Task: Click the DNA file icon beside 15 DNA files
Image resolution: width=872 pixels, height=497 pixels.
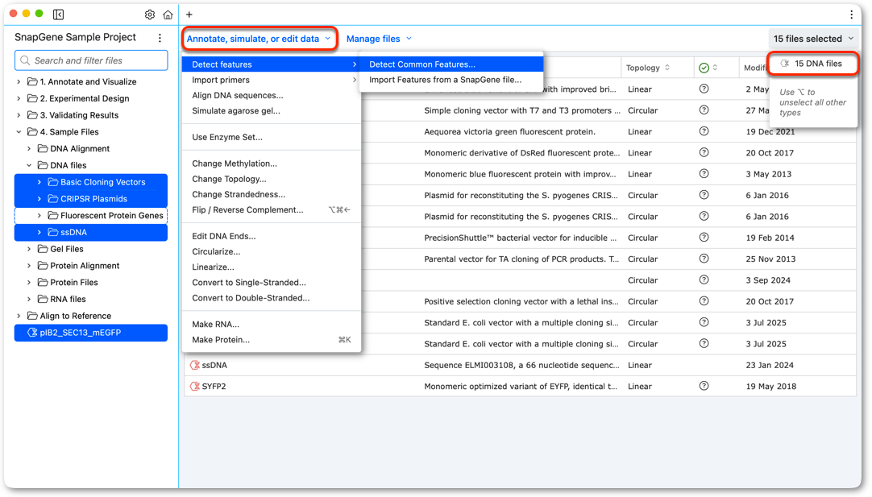Action: point(785,64)
